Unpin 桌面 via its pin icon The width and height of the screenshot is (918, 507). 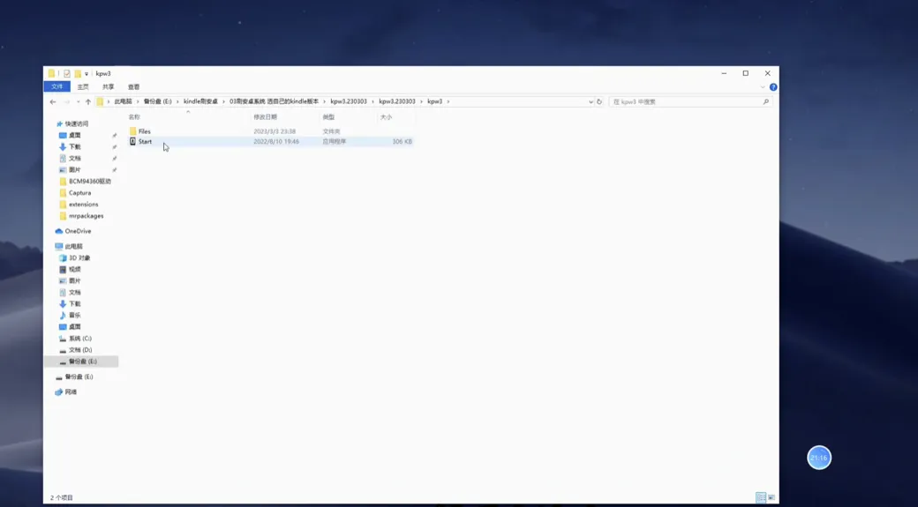click(x=114, y=135)
